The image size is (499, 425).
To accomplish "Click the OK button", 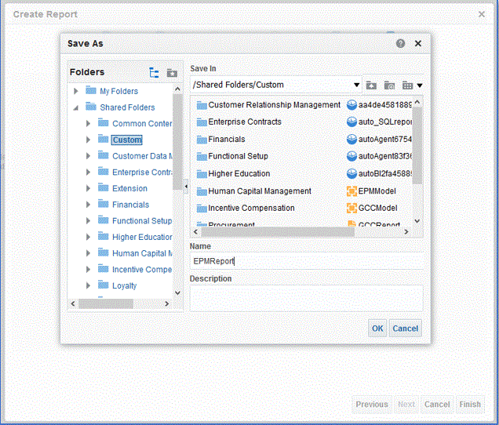I will [x=377, y=329].
